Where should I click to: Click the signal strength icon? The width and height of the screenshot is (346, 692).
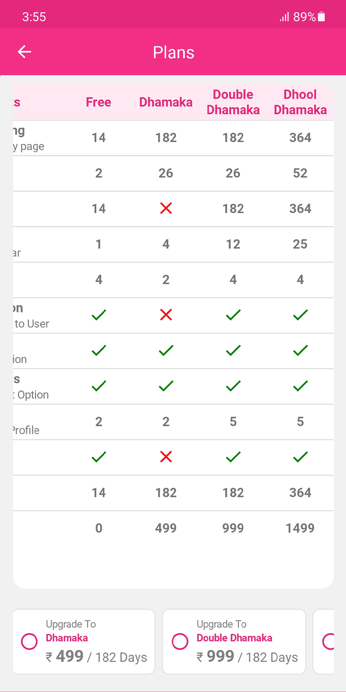point(284,17)
